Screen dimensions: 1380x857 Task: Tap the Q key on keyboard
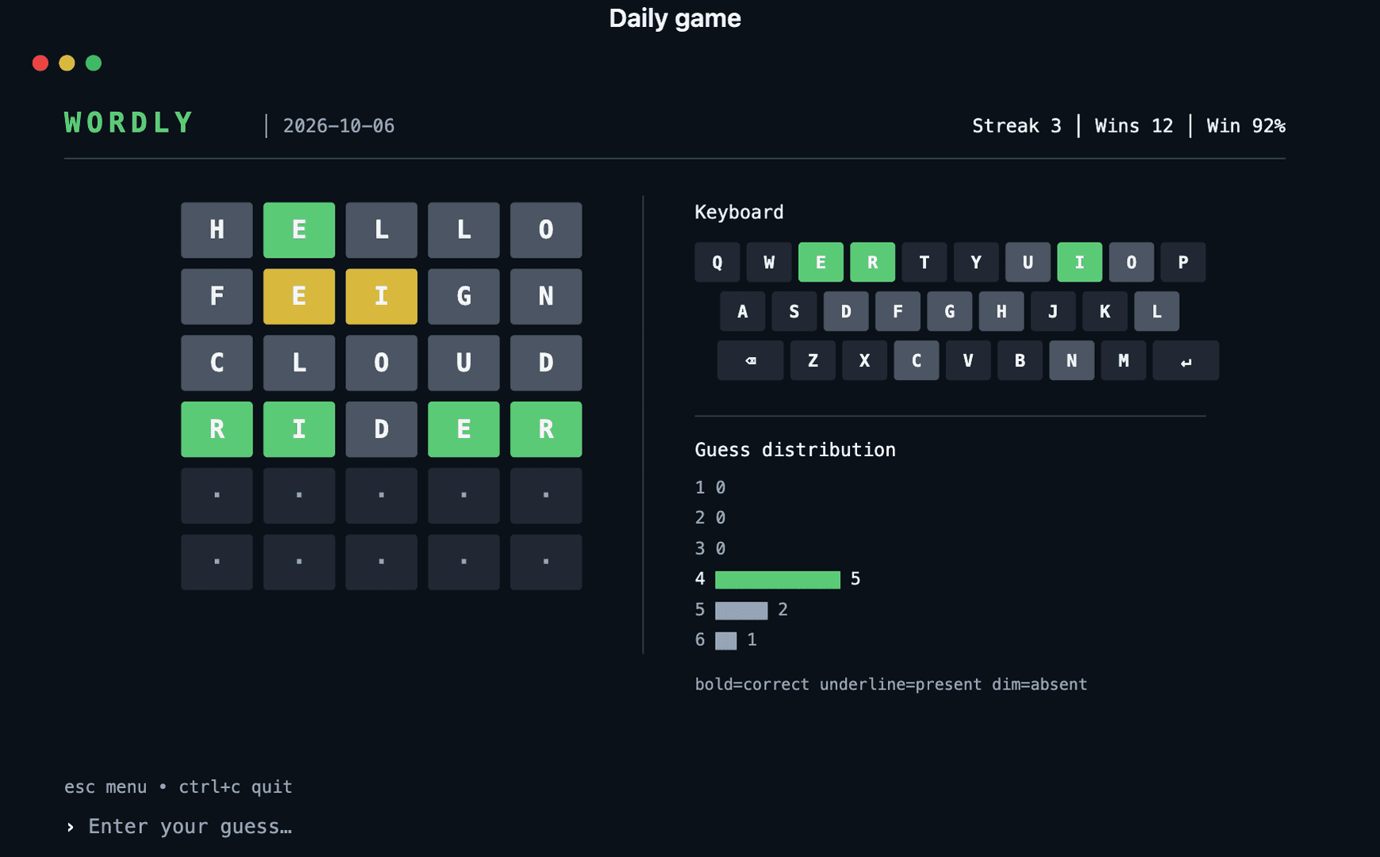coord(717,262)
